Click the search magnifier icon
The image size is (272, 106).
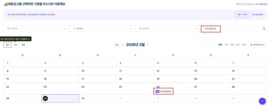[264, 29]
